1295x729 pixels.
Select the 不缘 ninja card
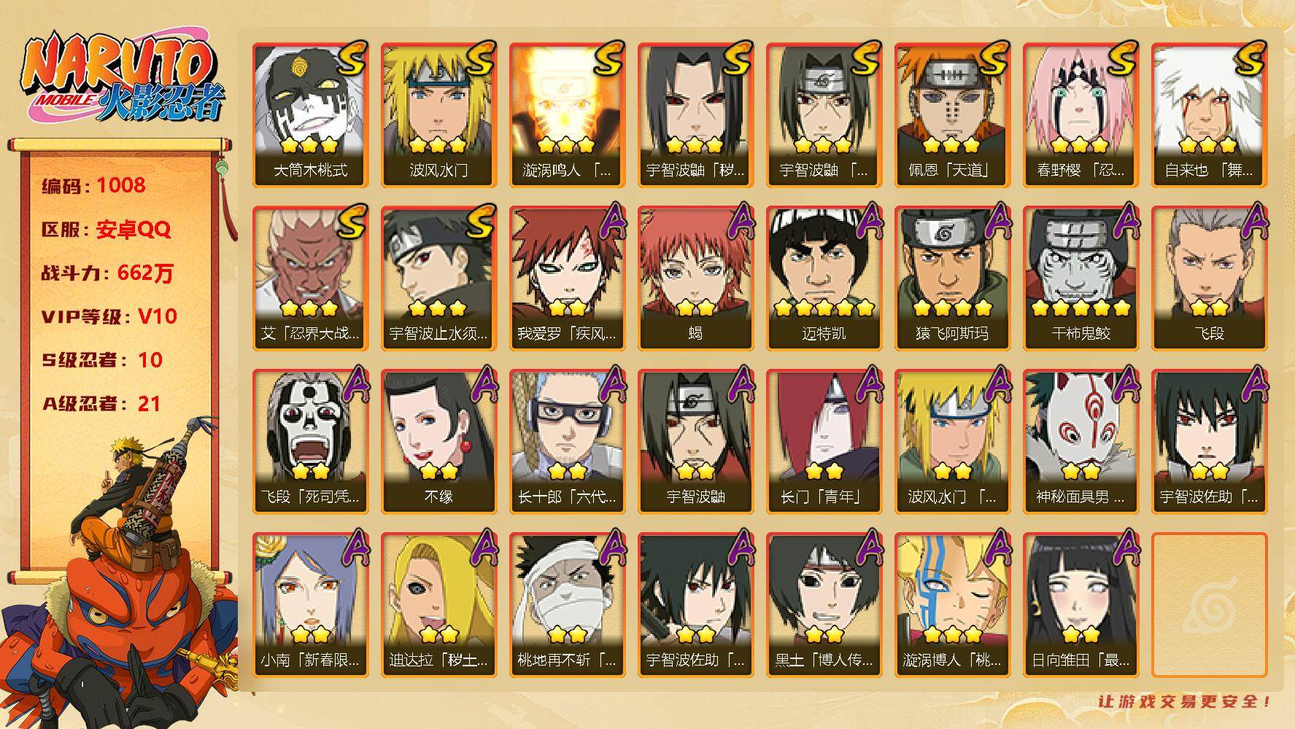point(438,441)
